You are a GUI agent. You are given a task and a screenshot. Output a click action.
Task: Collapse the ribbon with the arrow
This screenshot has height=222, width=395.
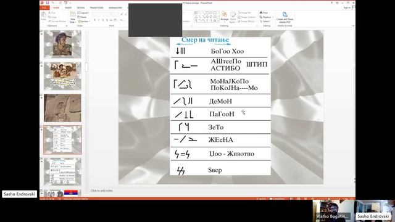[x=353, y=26]
